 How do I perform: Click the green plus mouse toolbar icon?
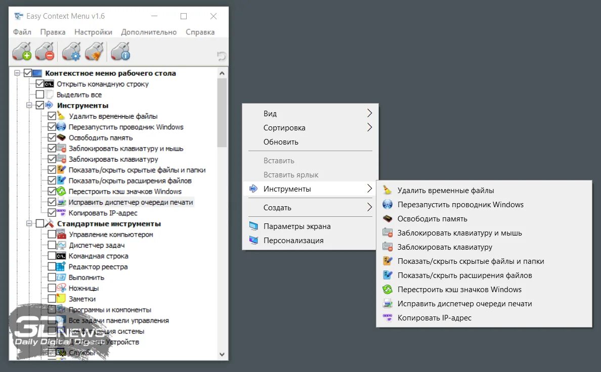tap(22, 52)
